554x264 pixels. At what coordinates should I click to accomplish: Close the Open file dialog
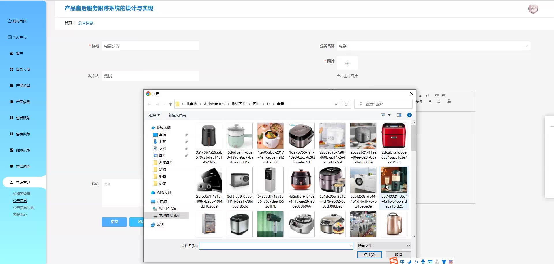[412, 94]
